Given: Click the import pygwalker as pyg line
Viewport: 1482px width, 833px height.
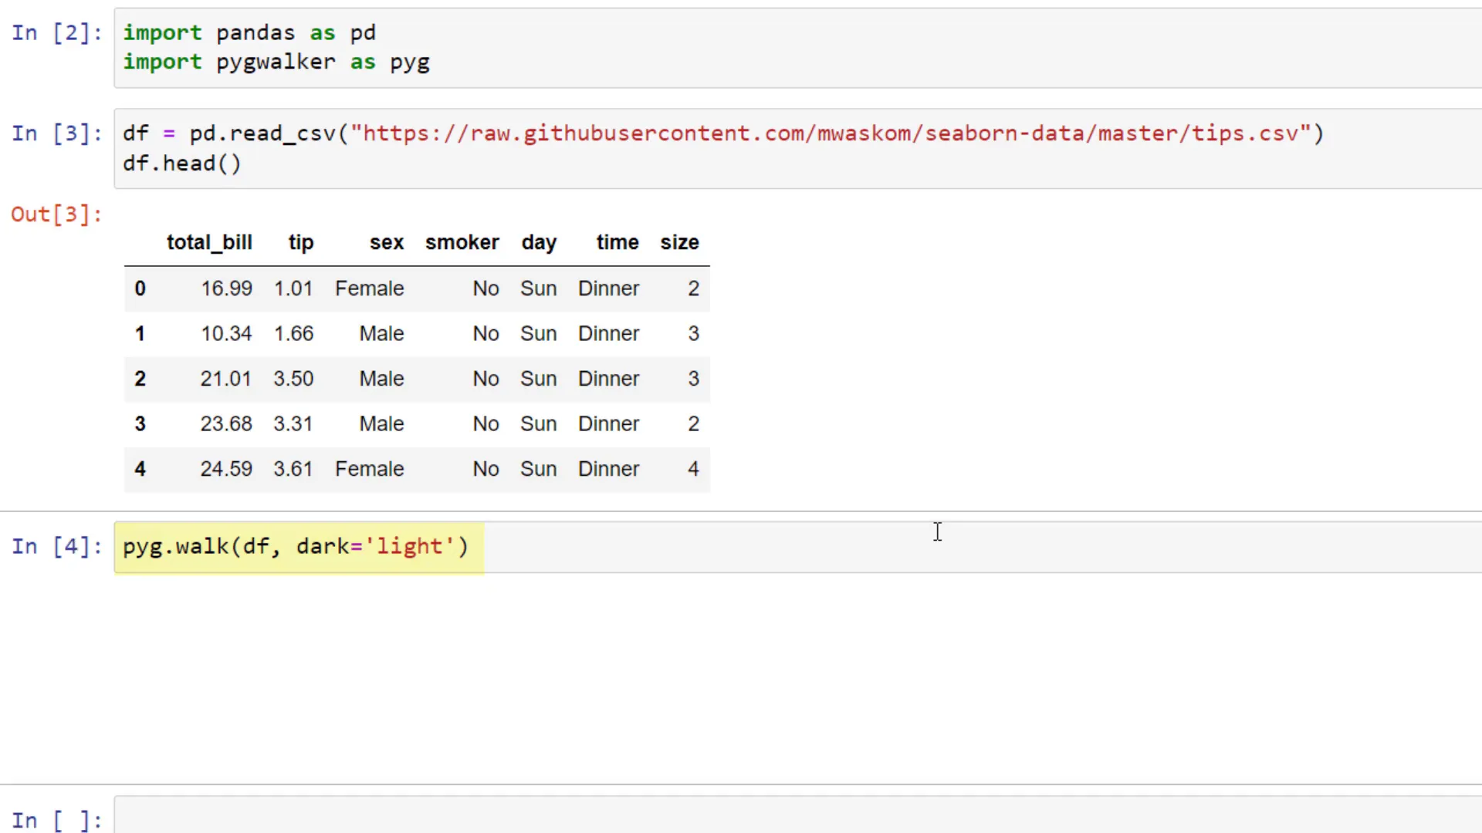Looking at the screenshot, I should click(276, 62).
